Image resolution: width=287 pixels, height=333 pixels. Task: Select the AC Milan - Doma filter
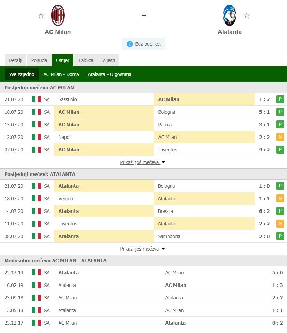point(61,74)
